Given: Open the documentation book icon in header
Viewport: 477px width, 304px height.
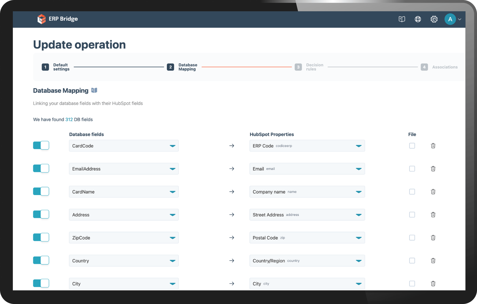Looking at the screenshot, I should (x=402, y=19).
